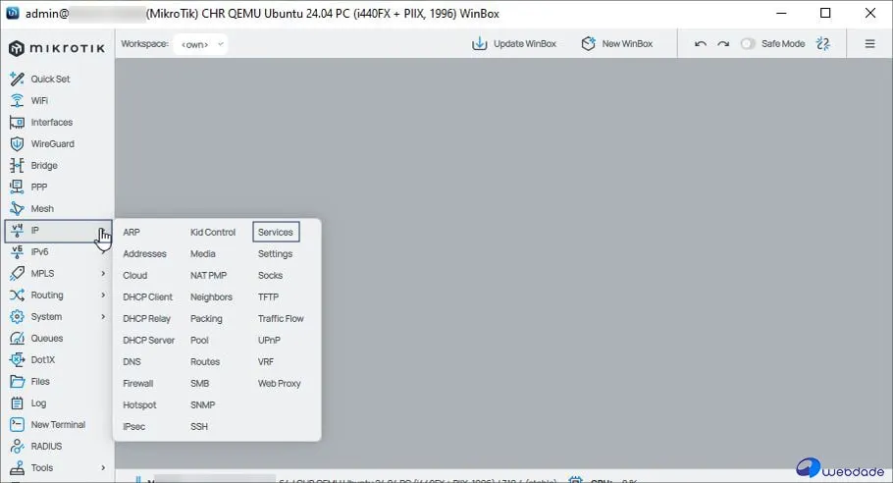This screenshot has height=483, width=893.
Task: Expand the System submenu arrow
Action: click(x=103, y=316)
